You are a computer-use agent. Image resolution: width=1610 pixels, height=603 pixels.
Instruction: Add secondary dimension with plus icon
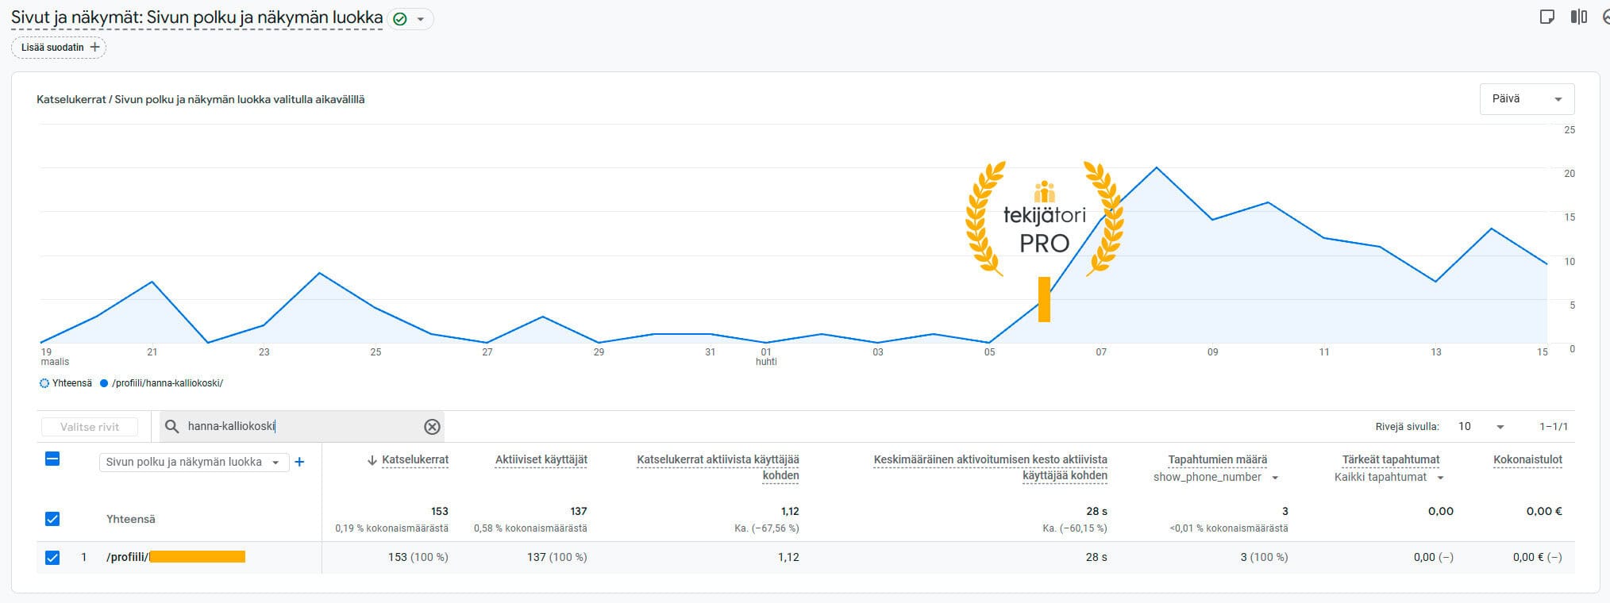click(299, 462)
